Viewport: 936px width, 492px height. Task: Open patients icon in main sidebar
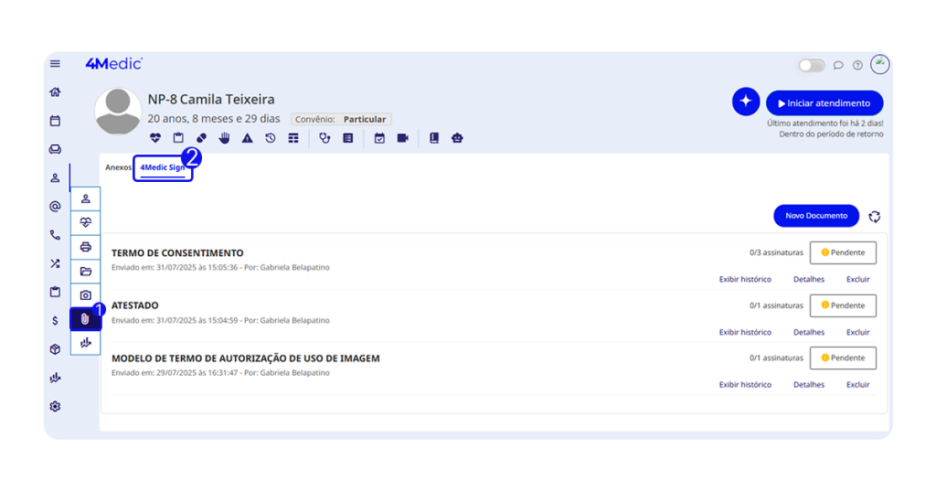(55, 178)
